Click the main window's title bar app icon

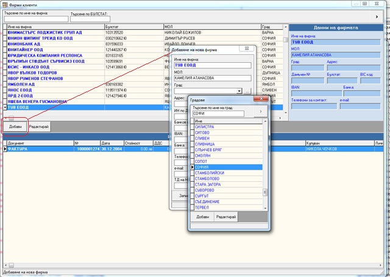click(5, 5)
